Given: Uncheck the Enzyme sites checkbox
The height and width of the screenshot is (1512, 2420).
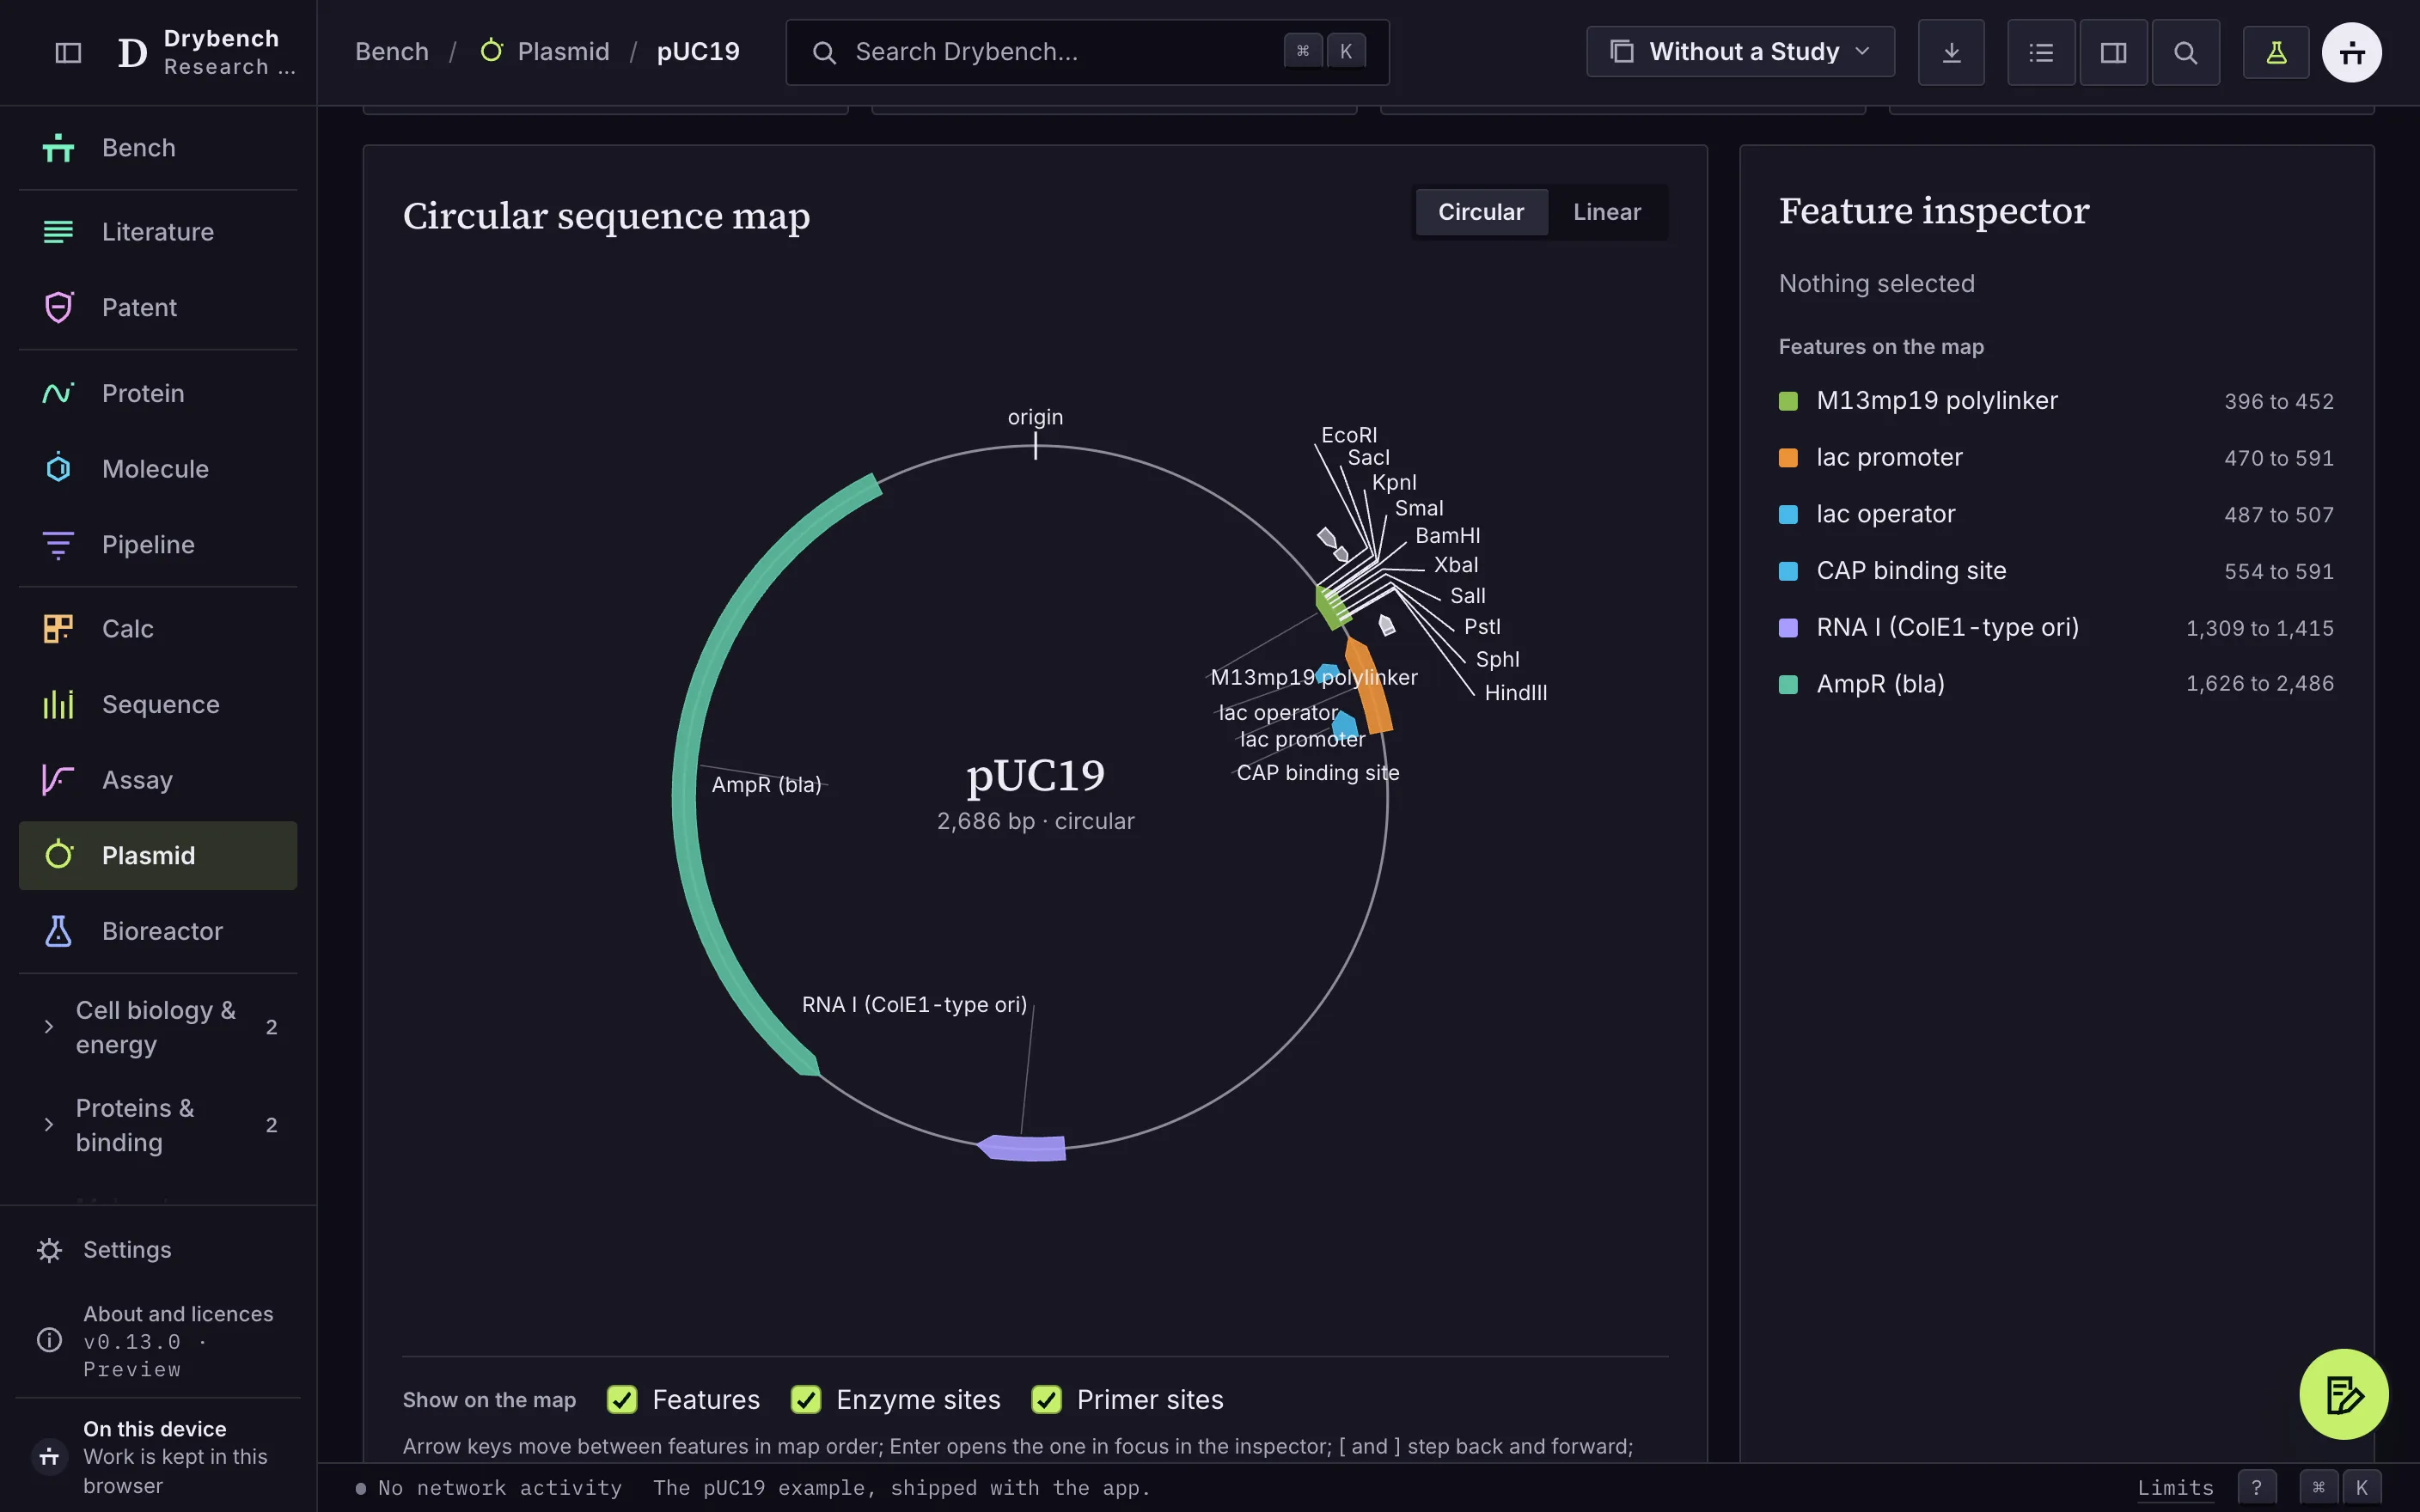Looking at the screenshot, I should click(806, 1399).
